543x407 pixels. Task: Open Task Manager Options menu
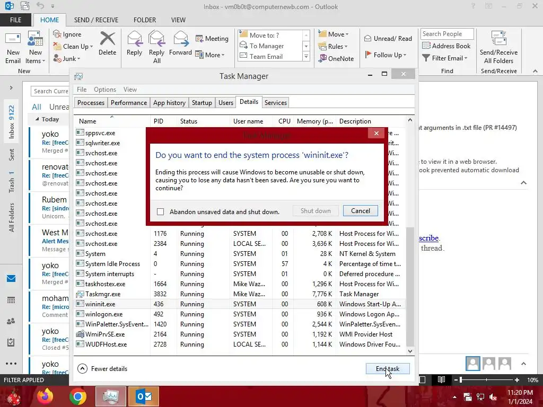105,89
